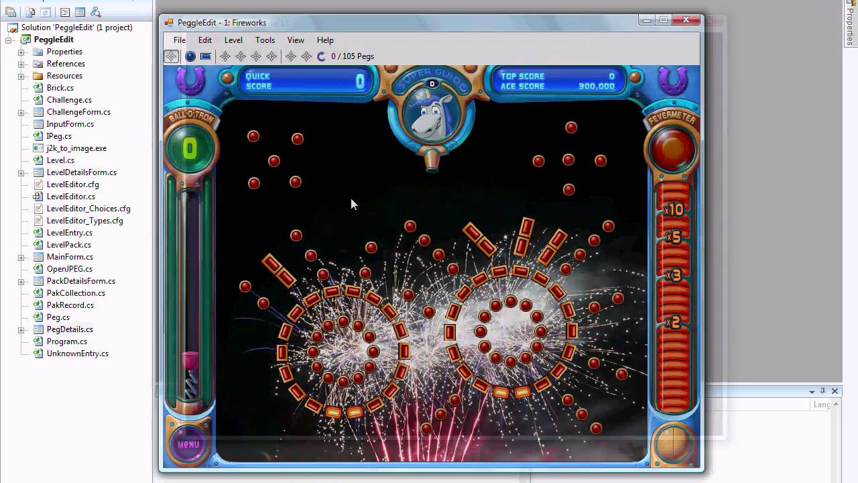The width and height of the screenshot is (858, 483).
Task: Open the View menu
Action: (x=296, y=40)
